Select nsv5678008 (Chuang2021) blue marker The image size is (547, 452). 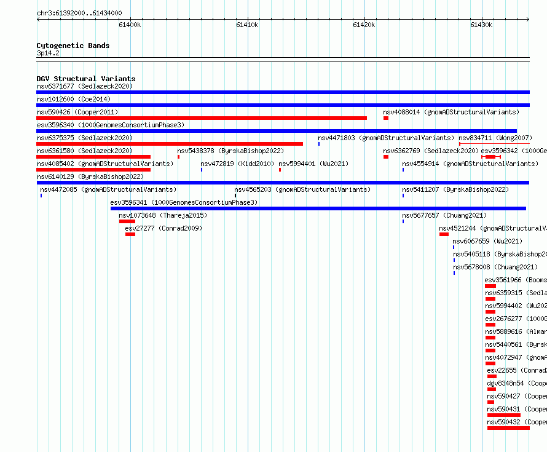[x=454, y=273]
